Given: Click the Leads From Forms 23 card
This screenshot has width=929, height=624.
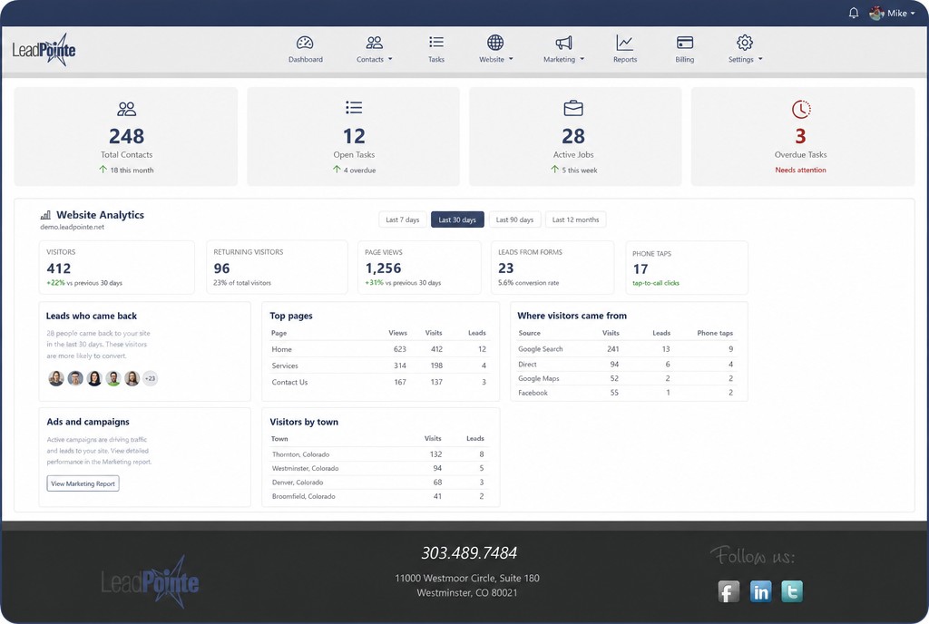Looking at the screenshot, I should 553,267.
